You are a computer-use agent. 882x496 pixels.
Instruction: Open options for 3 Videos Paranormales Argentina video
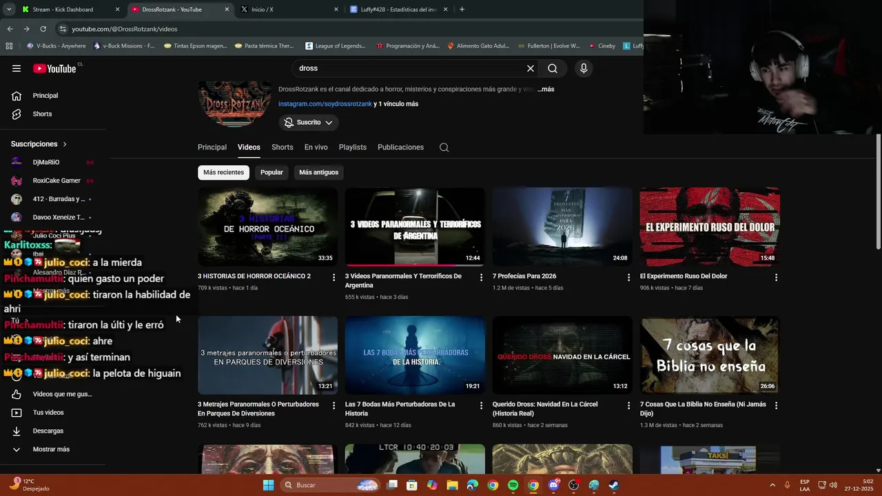482,277
